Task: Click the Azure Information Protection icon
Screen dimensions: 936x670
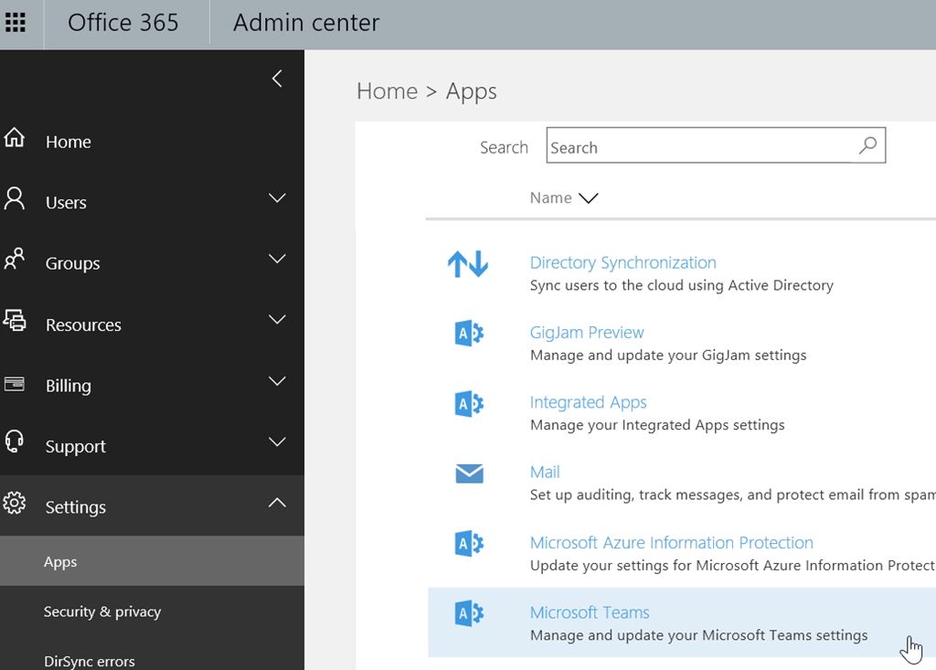Action: (469, 544)
